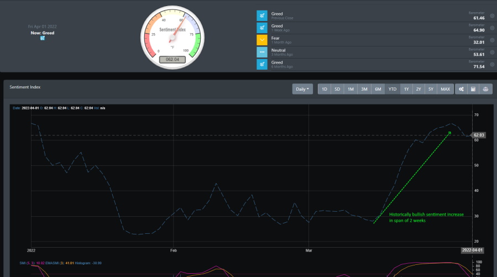Set chart range to 1Y
The width and height of the screenshot is (497, 277).
click(x=406, y=89)
